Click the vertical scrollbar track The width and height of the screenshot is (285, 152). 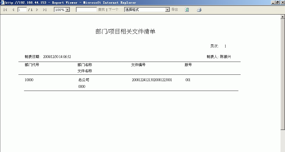(x=282, y=84)
